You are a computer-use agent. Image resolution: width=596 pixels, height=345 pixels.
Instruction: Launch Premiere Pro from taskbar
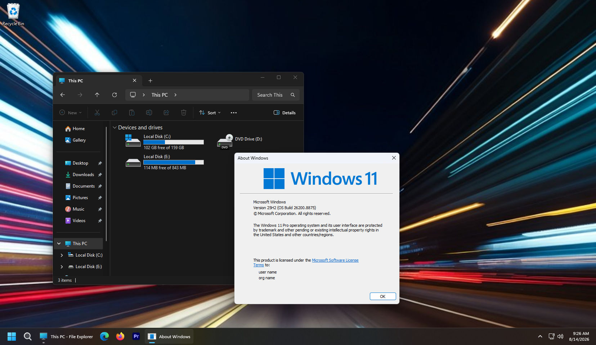136,336
